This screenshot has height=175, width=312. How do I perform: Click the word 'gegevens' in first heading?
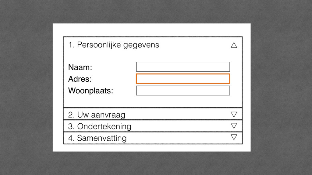[141, 46]
